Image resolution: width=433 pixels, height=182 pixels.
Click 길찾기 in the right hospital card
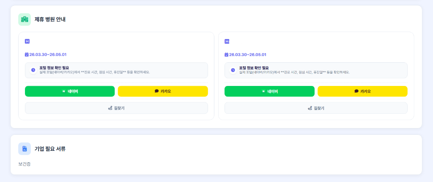pyautogui.click(x=316, y=108)
